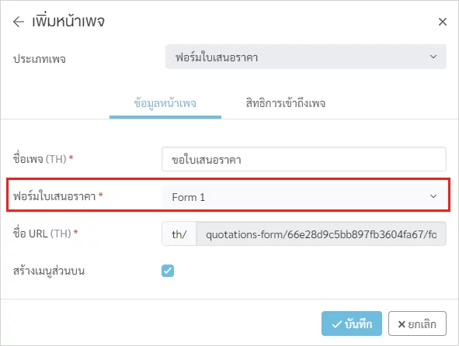459x346 pixels.
Task: Click the chevron arrow beside Form 1
Action: pyautogui.click(x=433, y=196)
